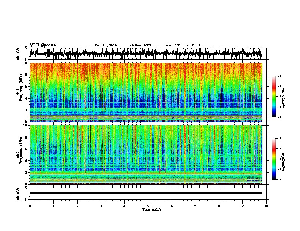Click the ch.1 frequency axis "2" tick label
Image resolution: width=300 pixels, height=231 pixels.
click(26, 110)
